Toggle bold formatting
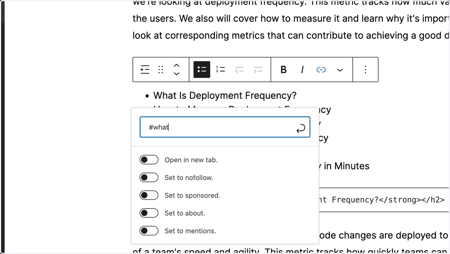 point(283,70)
